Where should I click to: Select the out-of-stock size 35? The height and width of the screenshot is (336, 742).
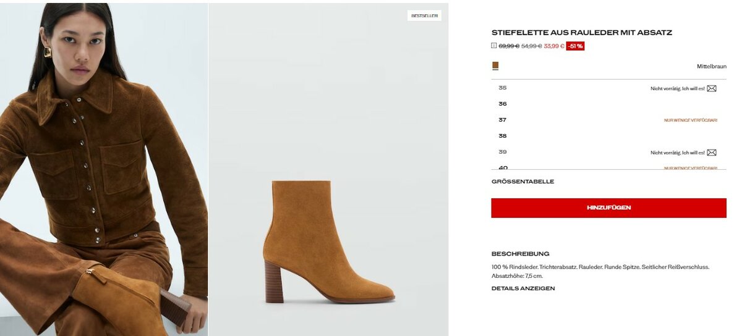pyautogui.click(x=503, y=88)
